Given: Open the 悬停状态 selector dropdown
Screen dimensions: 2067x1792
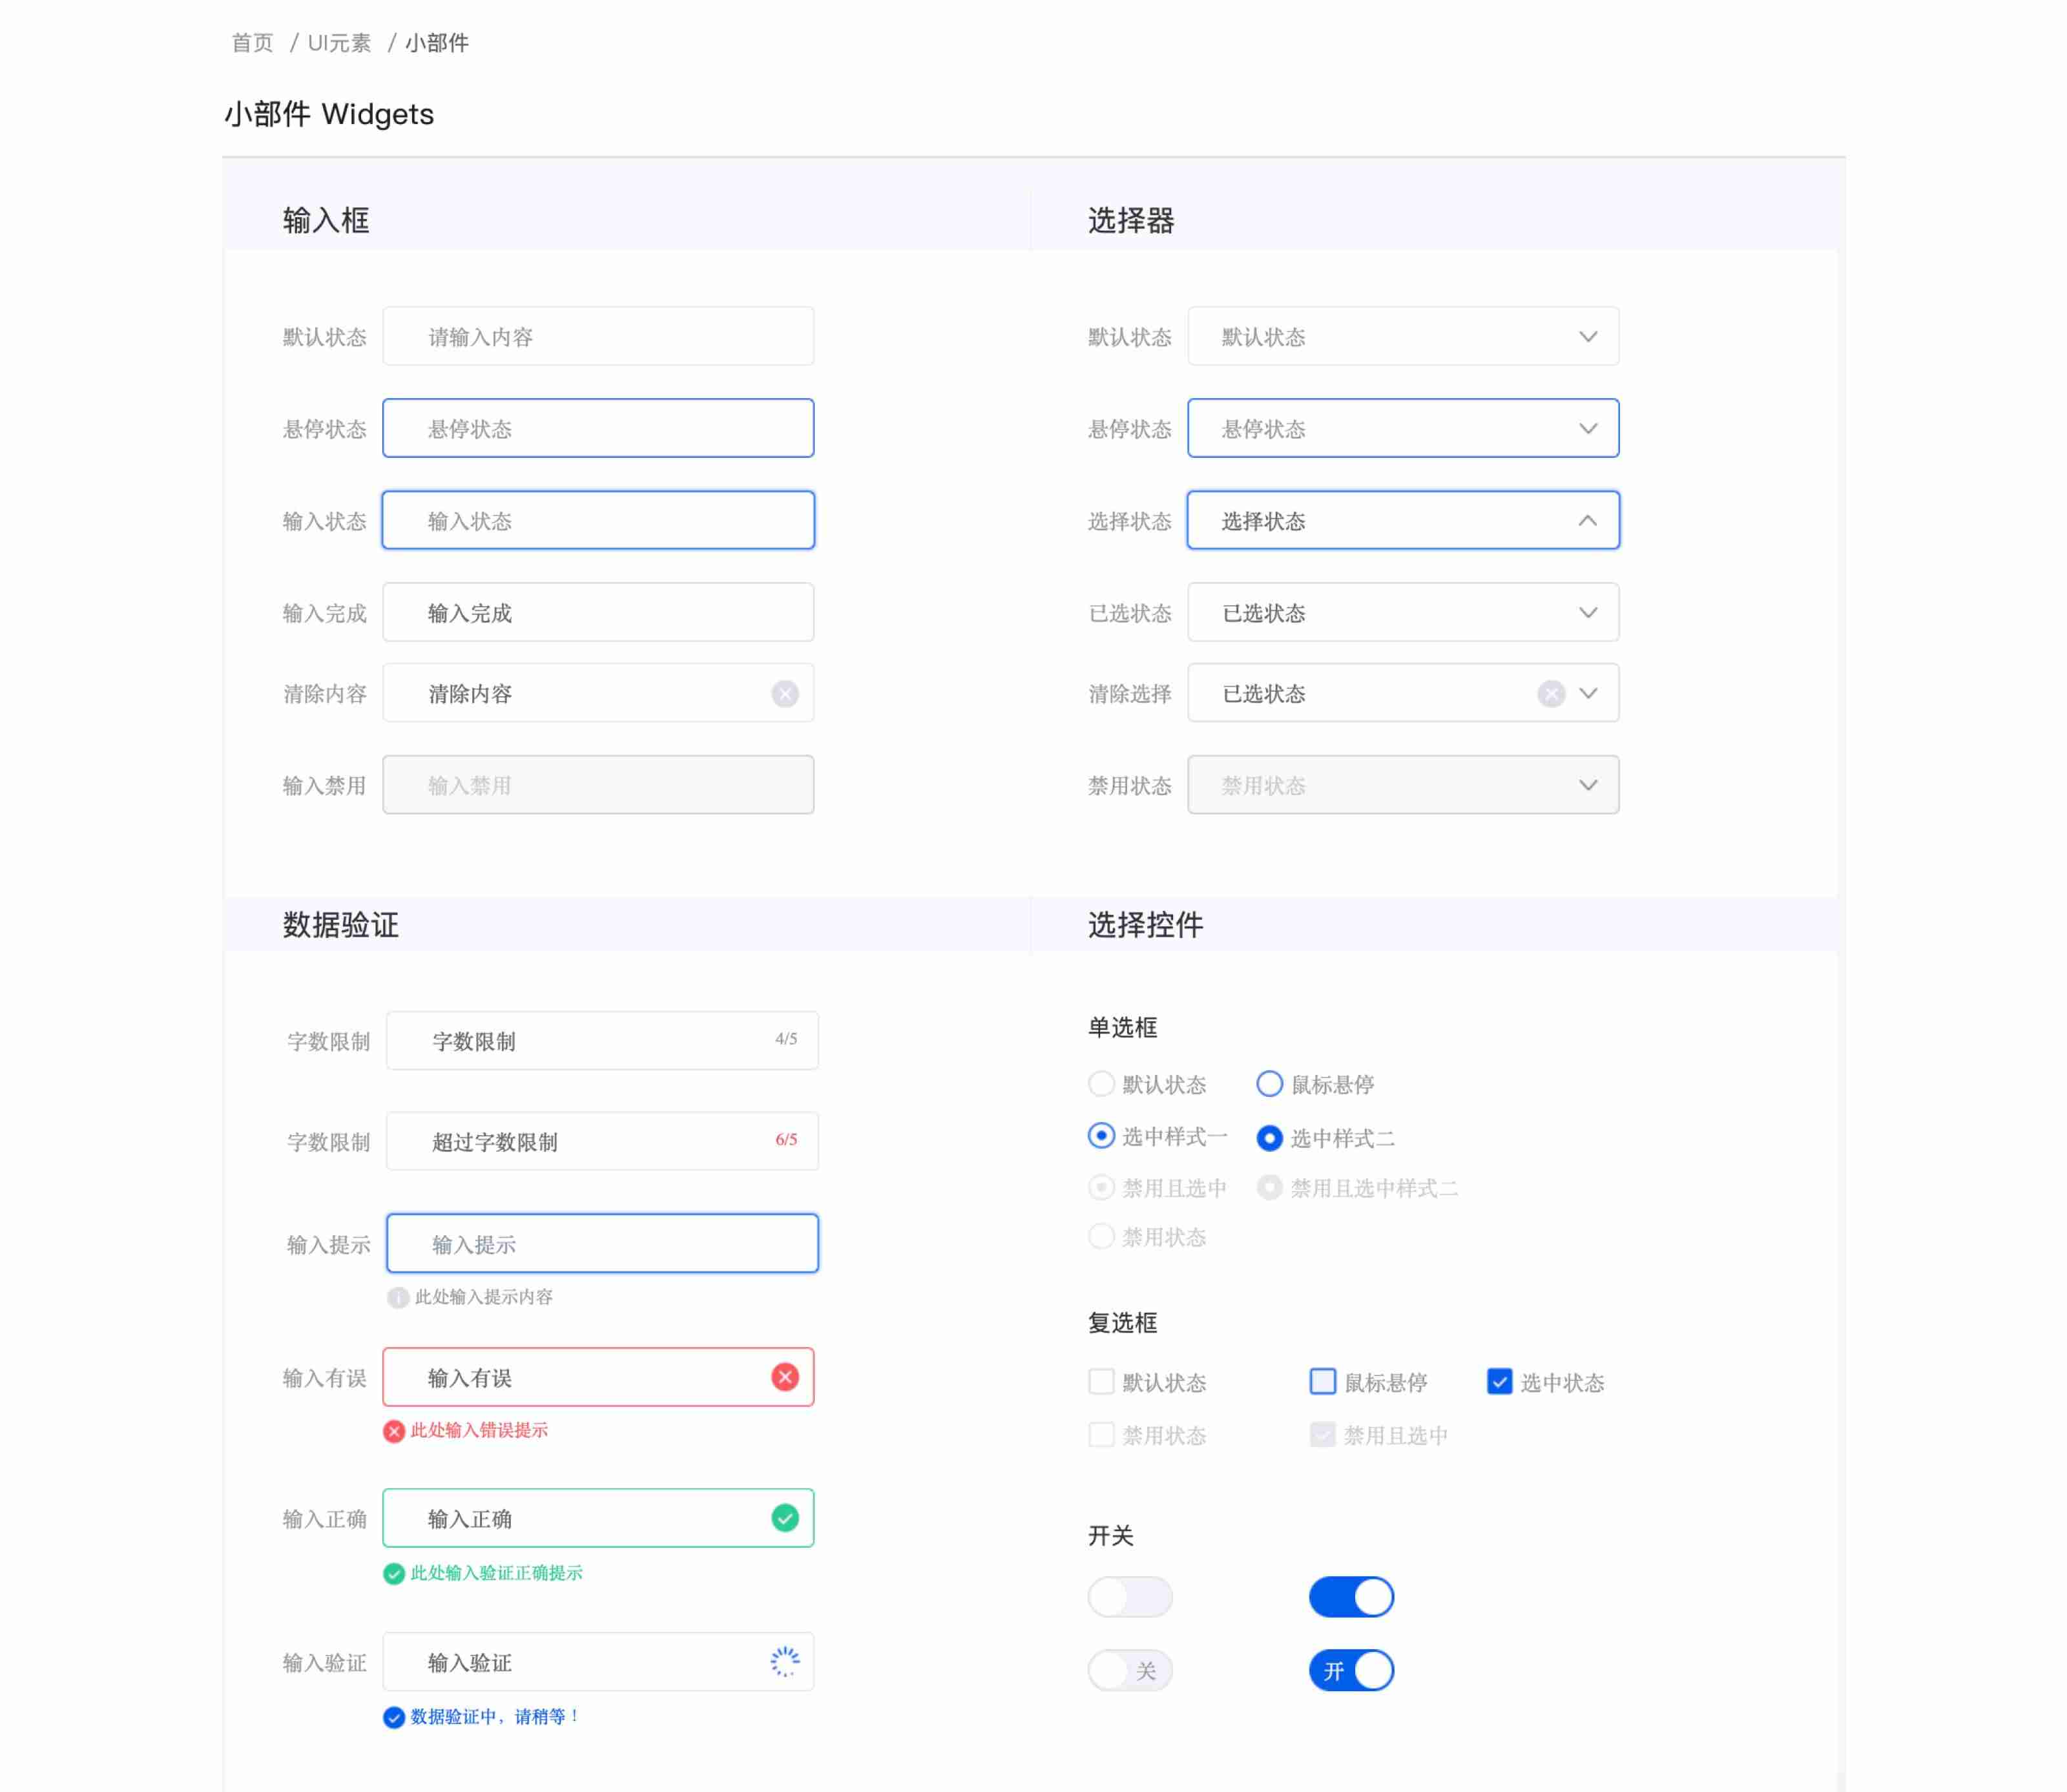Looking at the screenshot, I should point(1403,428).
